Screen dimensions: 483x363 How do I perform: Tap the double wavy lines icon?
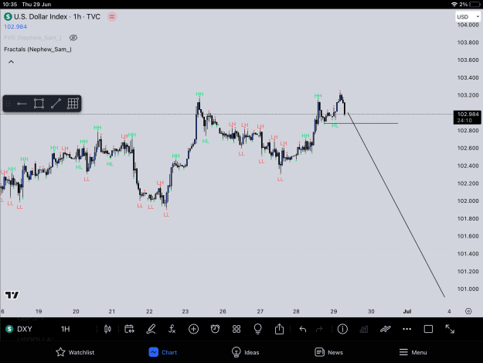coord(386,329)
